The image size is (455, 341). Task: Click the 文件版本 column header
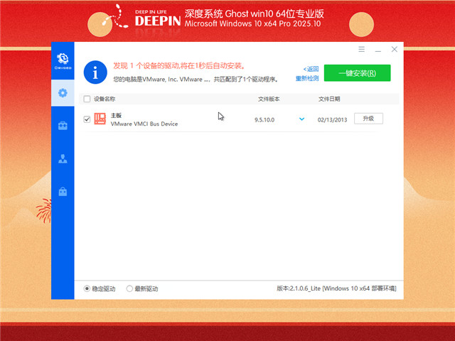point(268,99)
